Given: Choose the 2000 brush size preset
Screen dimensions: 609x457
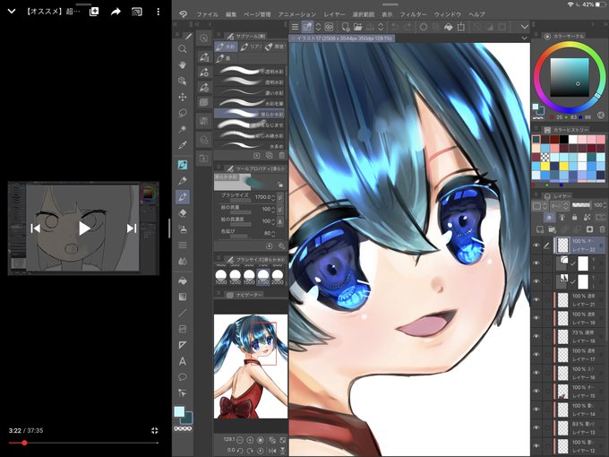Looking at the screenshot, I should click(278, 277).
